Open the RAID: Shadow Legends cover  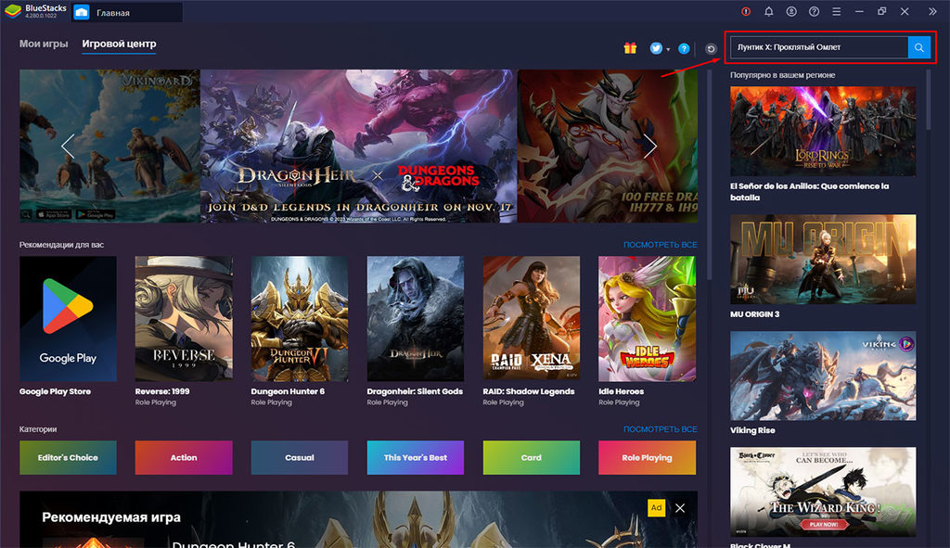pyautogui.click(x=532, y=318)
